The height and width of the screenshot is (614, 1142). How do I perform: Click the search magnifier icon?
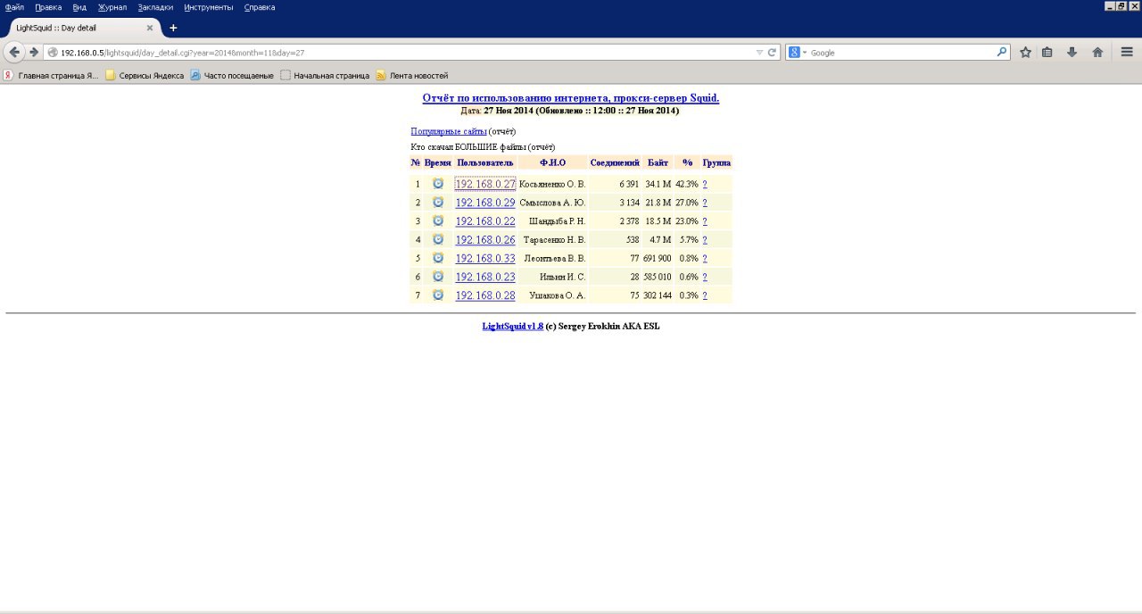[x=1002, y=53]
